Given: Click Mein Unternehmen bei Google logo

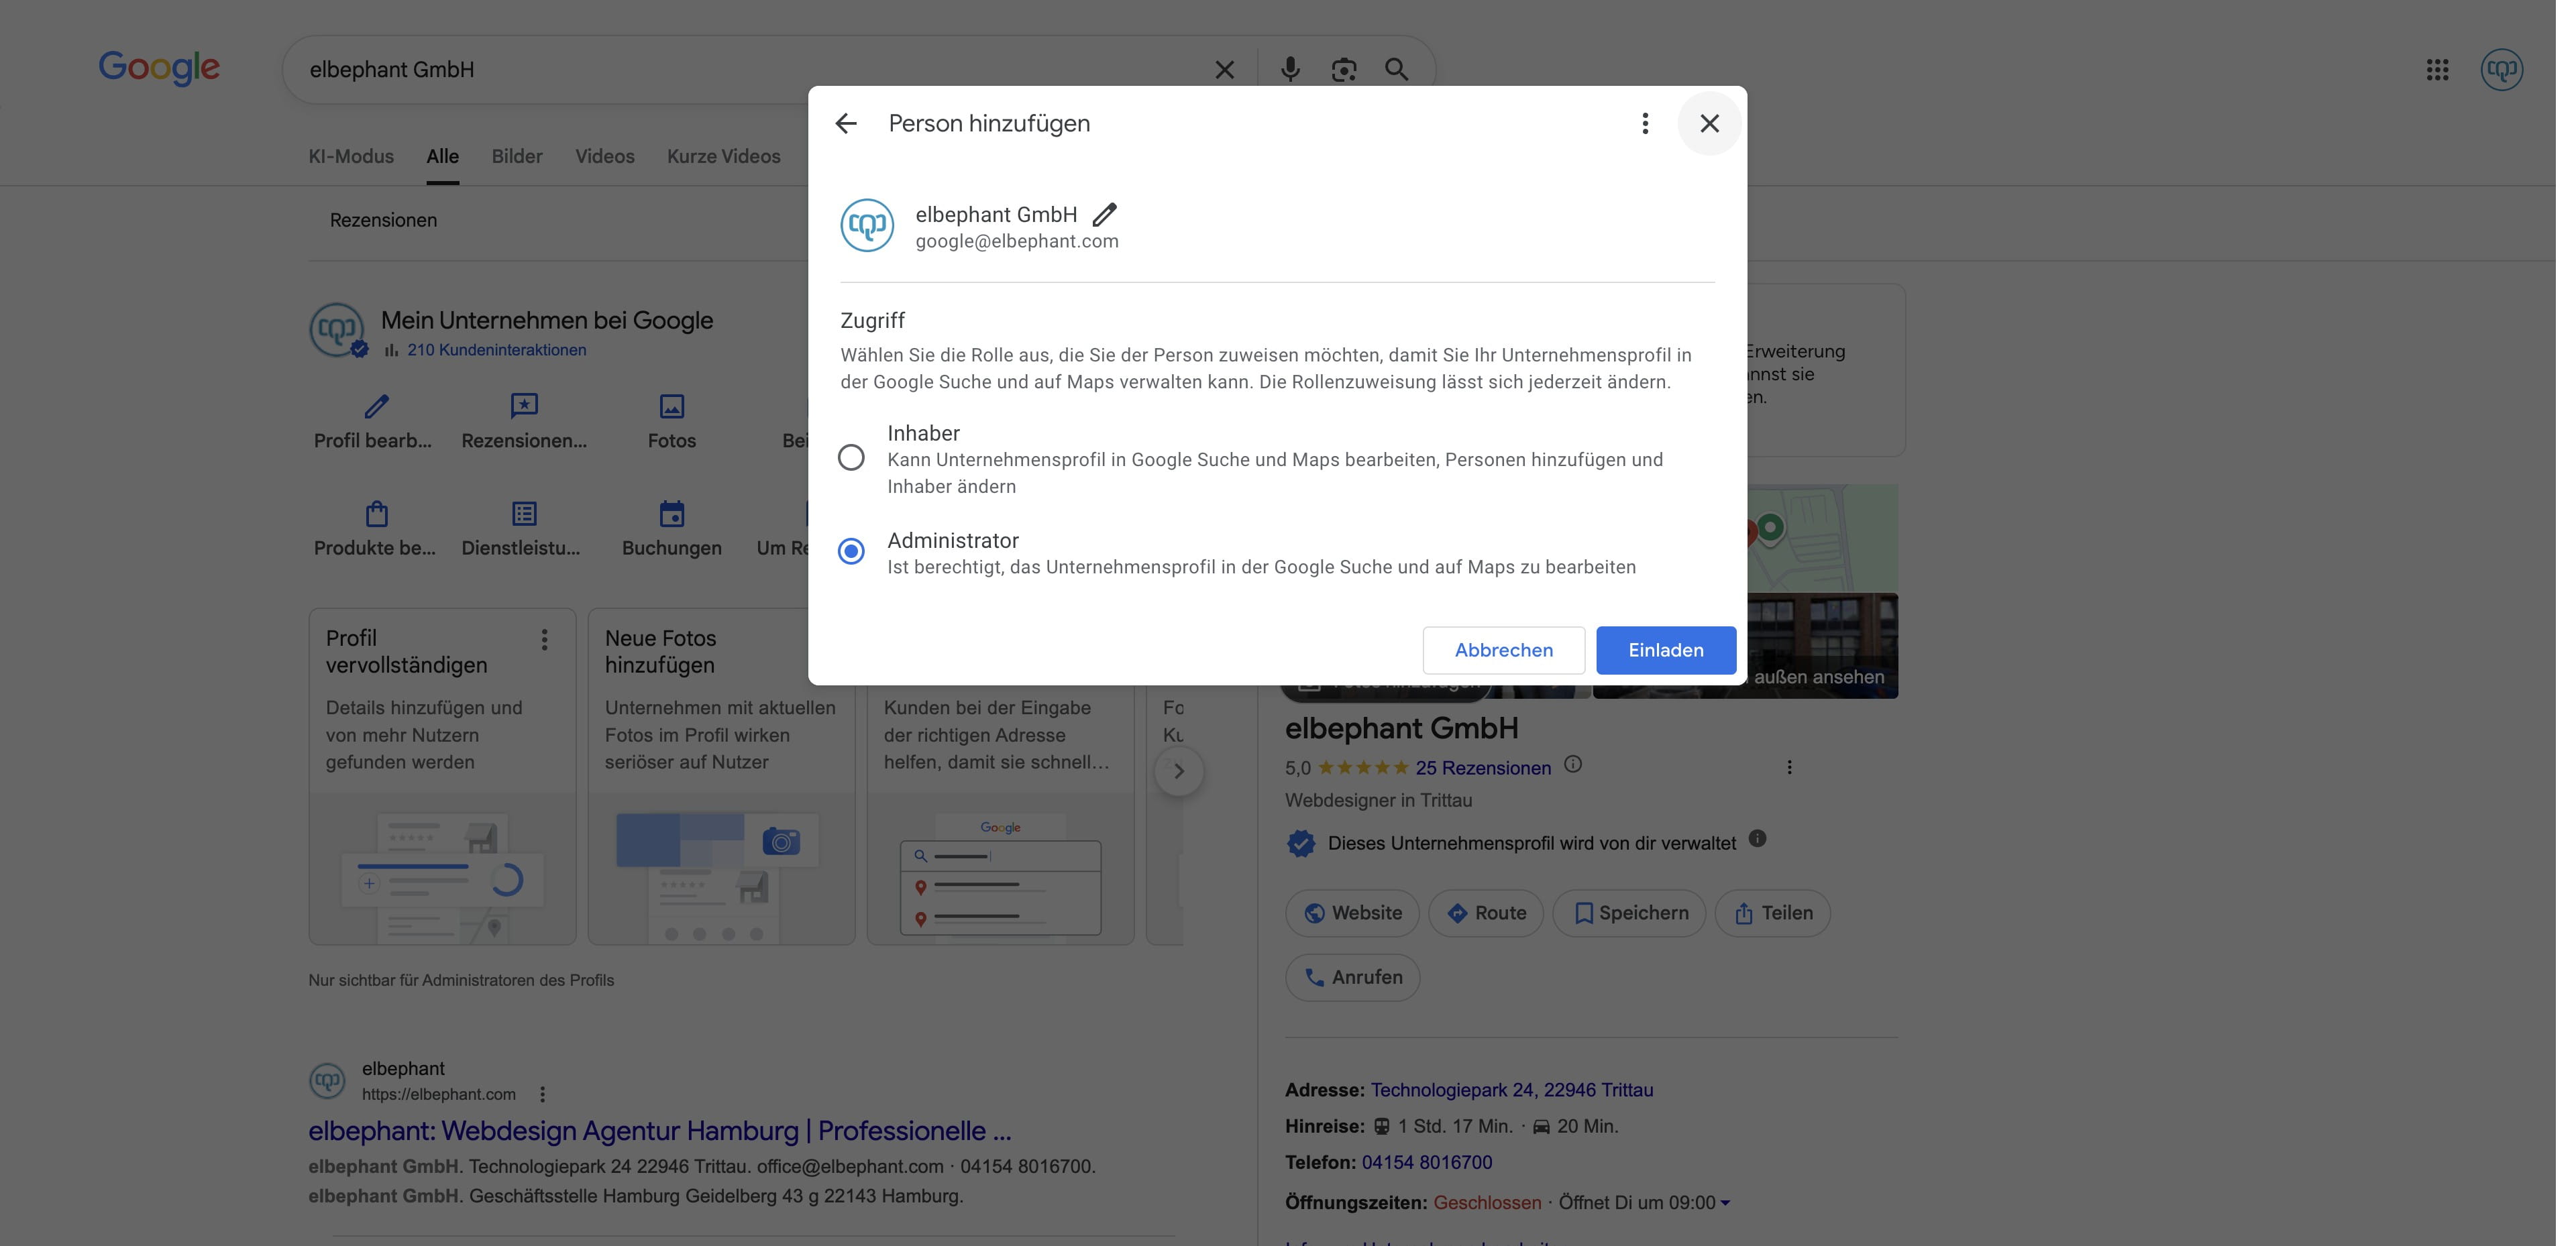Looking at the screenshot, I should point(337,330).
